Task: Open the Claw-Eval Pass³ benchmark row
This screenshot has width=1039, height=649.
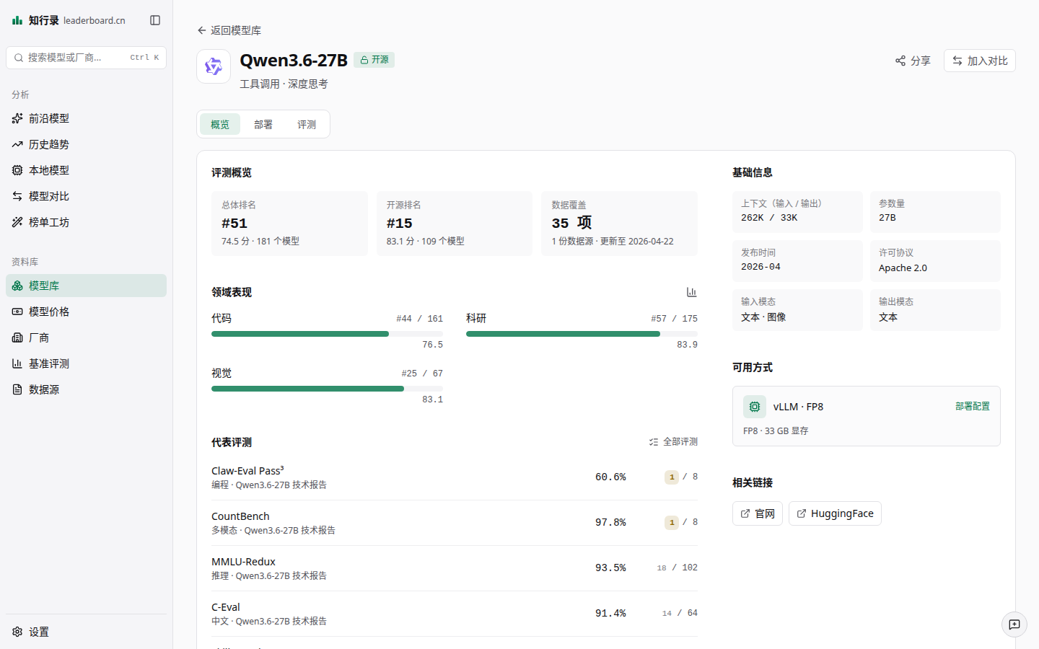Action: click(x=455, y=477)
